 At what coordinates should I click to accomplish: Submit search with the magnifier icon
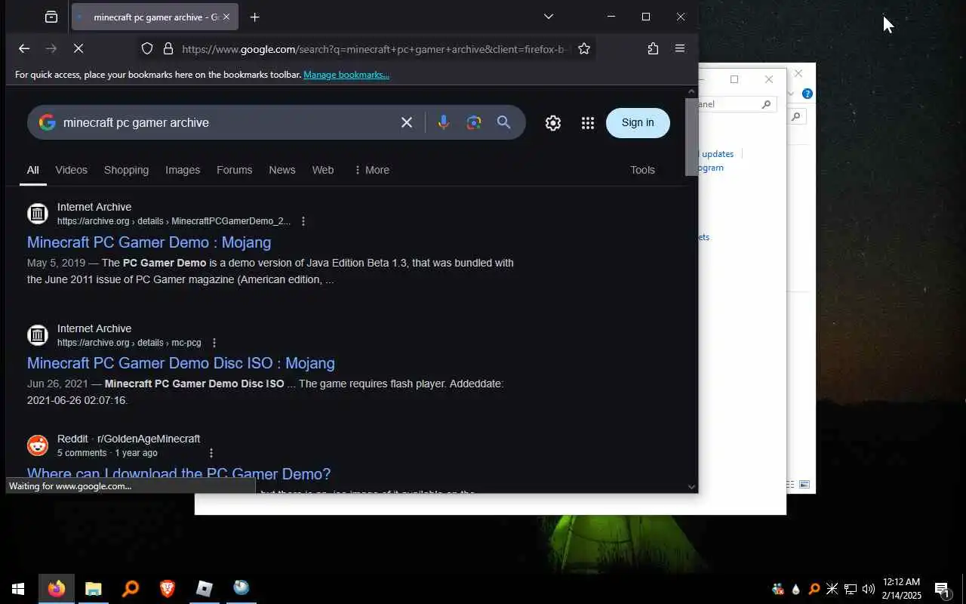tap(504, 122)
